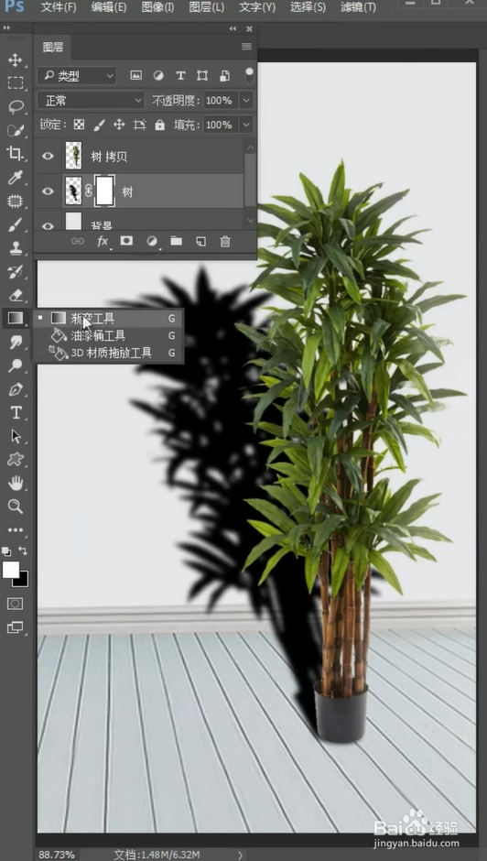Viewport: 487px width, 861px height.
Task: Open the 编辑(E) menu
Action: pyautogui.click(x=109, y=7)
